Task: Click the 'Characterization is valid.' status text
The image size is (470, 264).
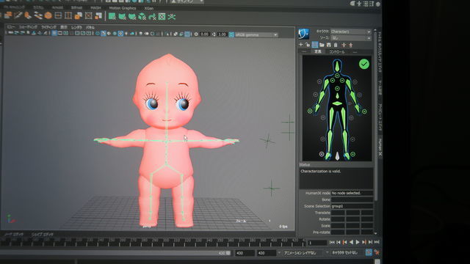Action: 320,171
